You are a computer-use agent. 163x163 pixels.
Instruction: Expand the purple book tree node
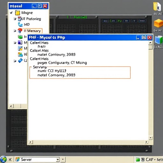15,43
